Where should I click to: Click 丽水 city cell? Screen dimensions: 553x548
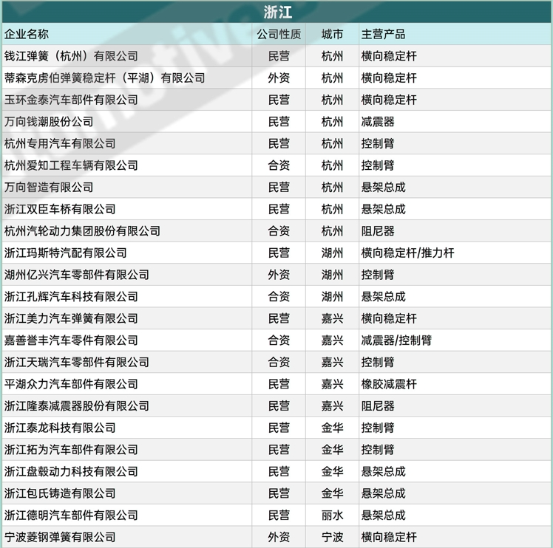332,515
